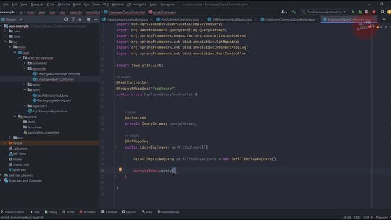Select .gitignore file in tree

pyautogui.click(x=20, y=148)
